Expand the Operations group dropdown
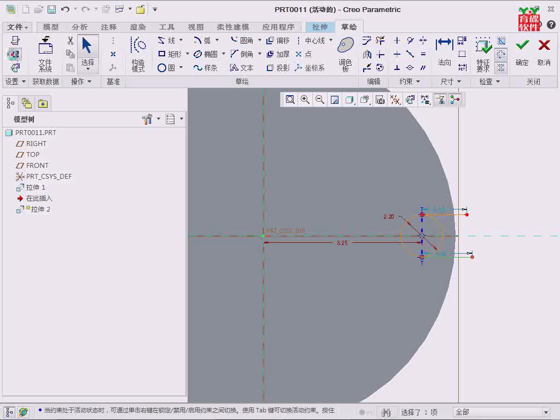Viewport: 560px width, 420px height. [x=81, y=81]
